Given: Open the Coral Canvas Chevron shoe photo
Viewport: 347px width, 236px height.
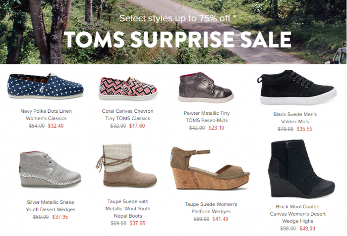Looking at the screenshot, I should coord(127,89).
